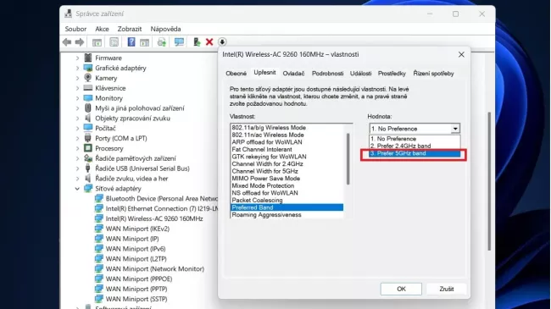Image resolution: width=551 pixels, height=309 pixels.
Task: Open the Zobrazit menu
Action: pos(130,29)
